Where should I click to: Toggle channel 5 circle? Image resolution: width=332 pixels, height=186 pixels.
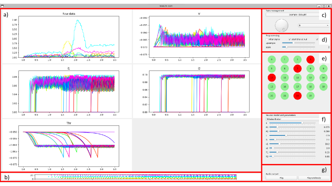(272, 69)
